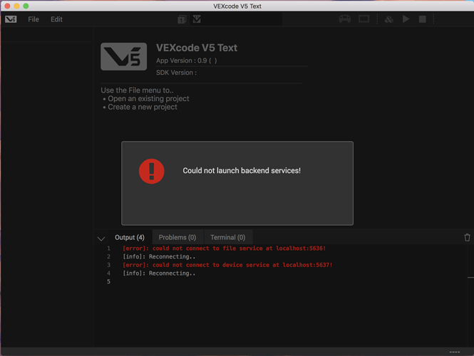Screen dimensions: 474x356
Task: Click the brain status screen icon
Action: tap(364, 19)
